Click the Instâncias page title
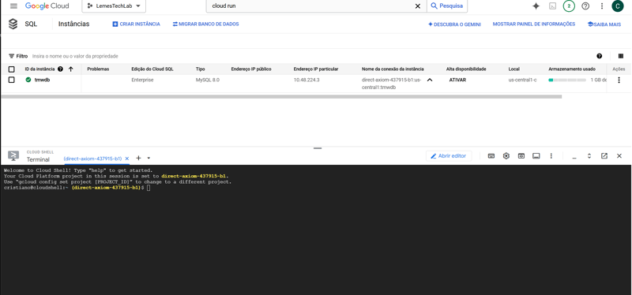This screenshot has height=295, width=632. [73, 24]
